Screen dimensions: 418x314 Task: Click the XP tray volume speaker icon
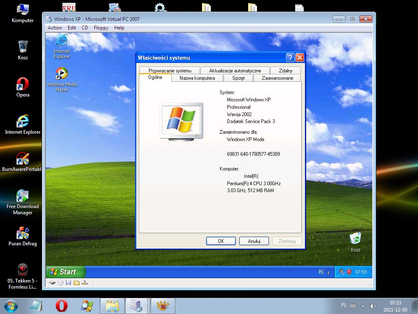coord(342,272)
